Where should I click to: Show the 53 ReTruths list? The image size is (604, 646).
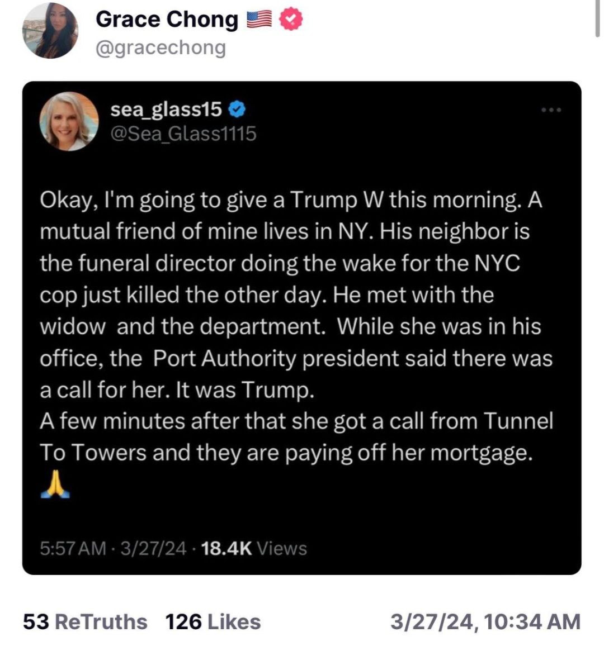[85, 622]
